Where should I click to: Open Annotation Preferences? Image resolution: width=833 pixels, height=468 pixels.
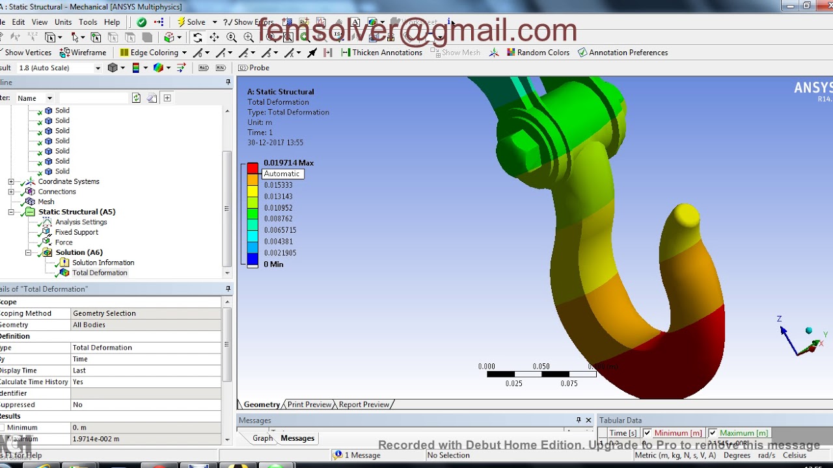[x=622, y=53]
